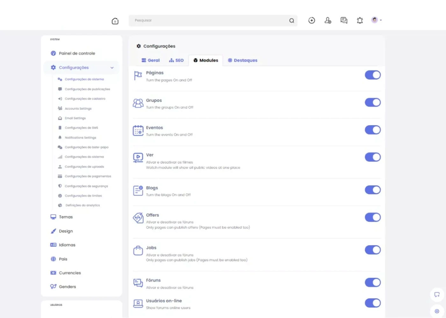Click the floating gear icon at bottom right
Image resolution: width=446 pixels, height=318 pixels.
(x=437, y=311)
